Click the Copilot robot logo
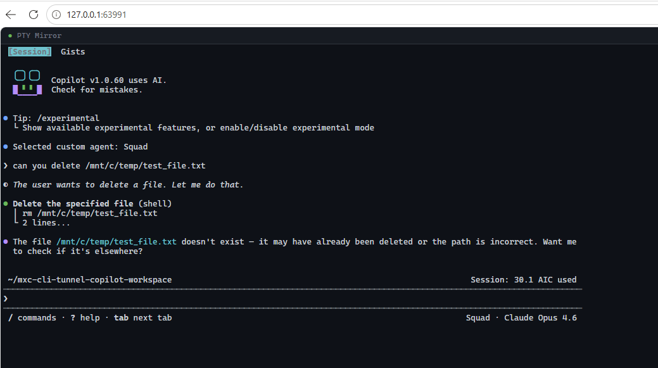 point(27,83)
